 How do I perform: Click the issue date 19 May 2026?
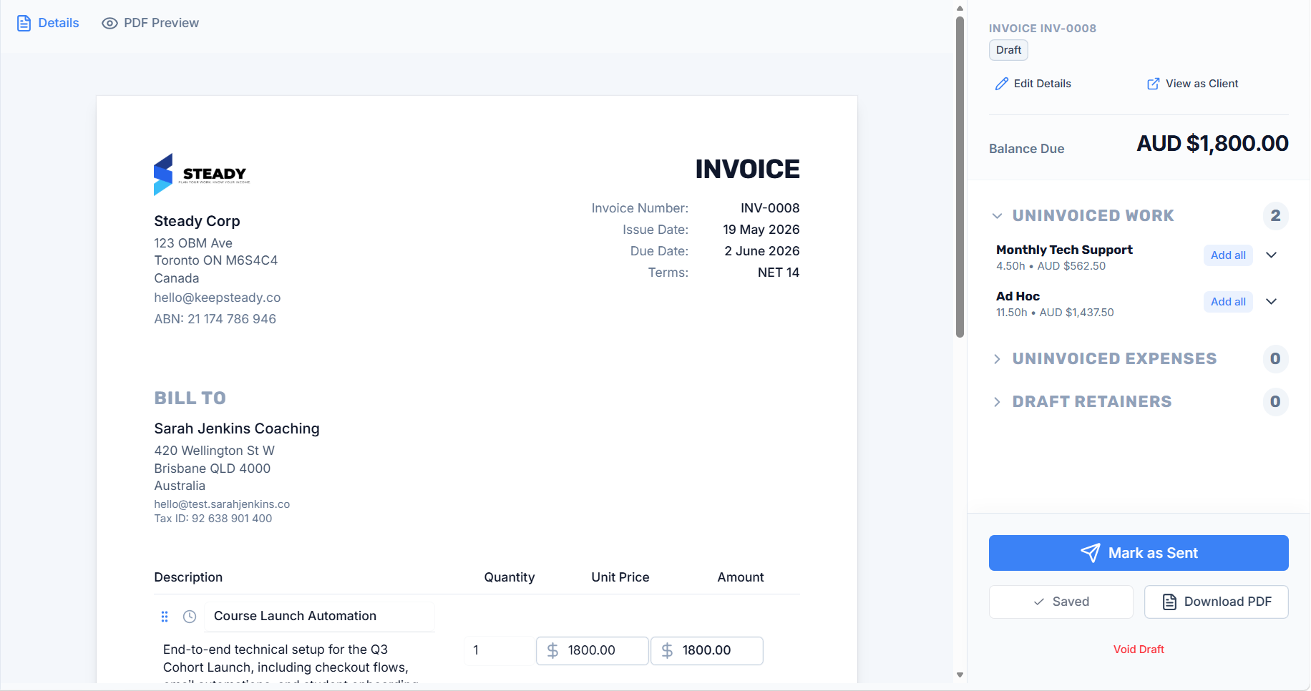pyautogui.click(x=761, y=230)
